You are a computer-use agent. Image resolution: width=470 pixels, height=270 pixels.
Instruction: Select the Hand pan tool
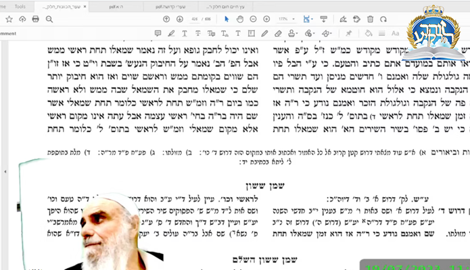pyautogui.click(x=241, y=19)
